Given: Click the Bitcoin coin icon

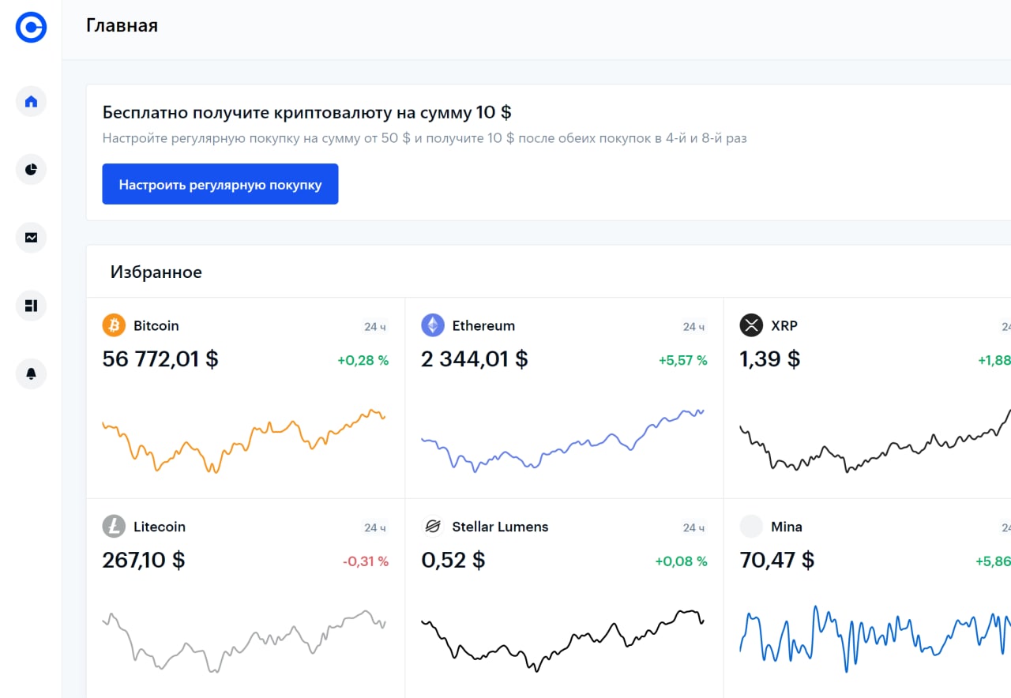Looking at the screenshot, I should click(x=114, y=325).
